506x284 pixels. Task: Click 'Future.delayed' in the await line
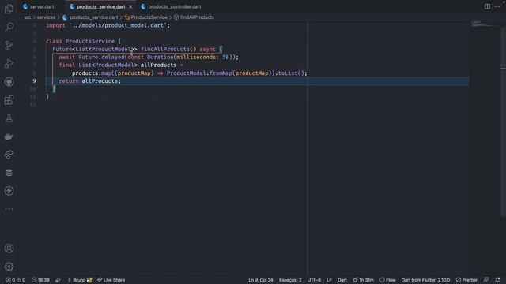(x=101, y=58)
